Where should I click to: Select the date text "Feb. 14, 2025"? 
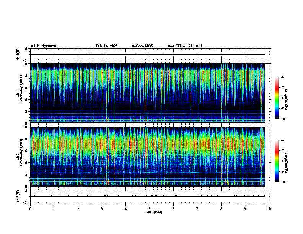click(x=107, y=46)
